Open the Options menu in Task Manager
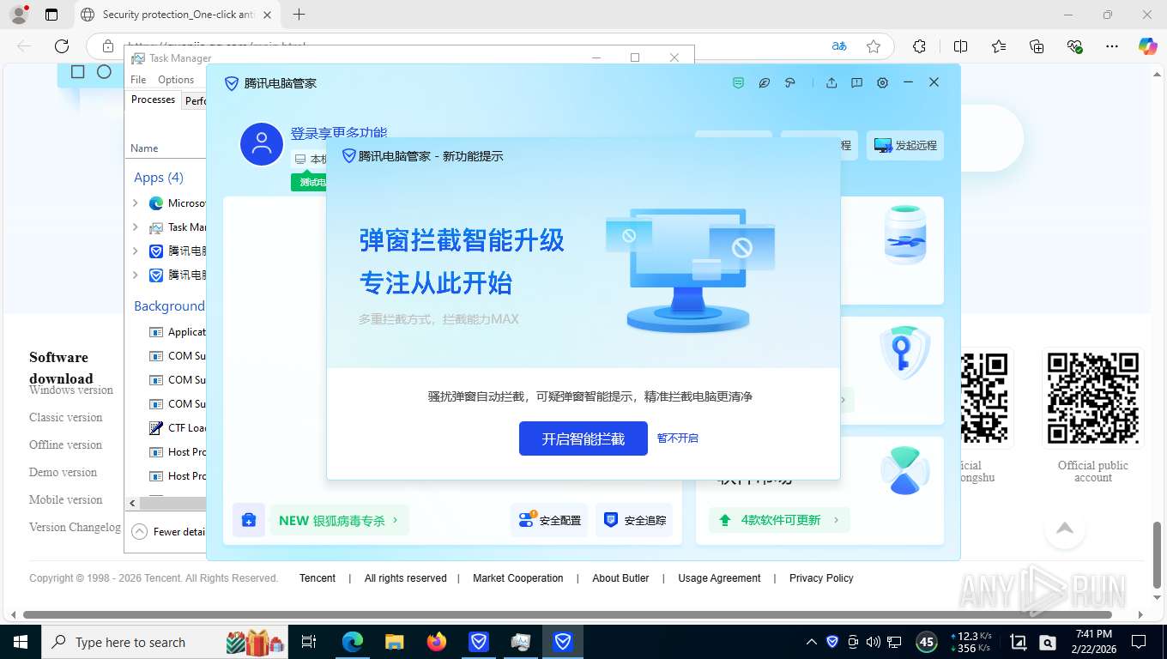 coord(176,80)
